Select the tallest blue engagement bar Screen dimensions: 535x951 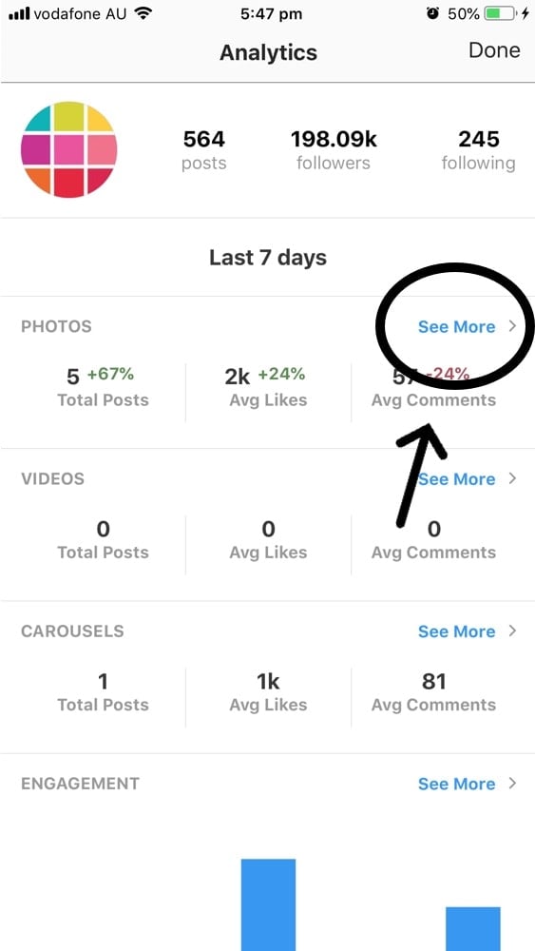(268, 905)
